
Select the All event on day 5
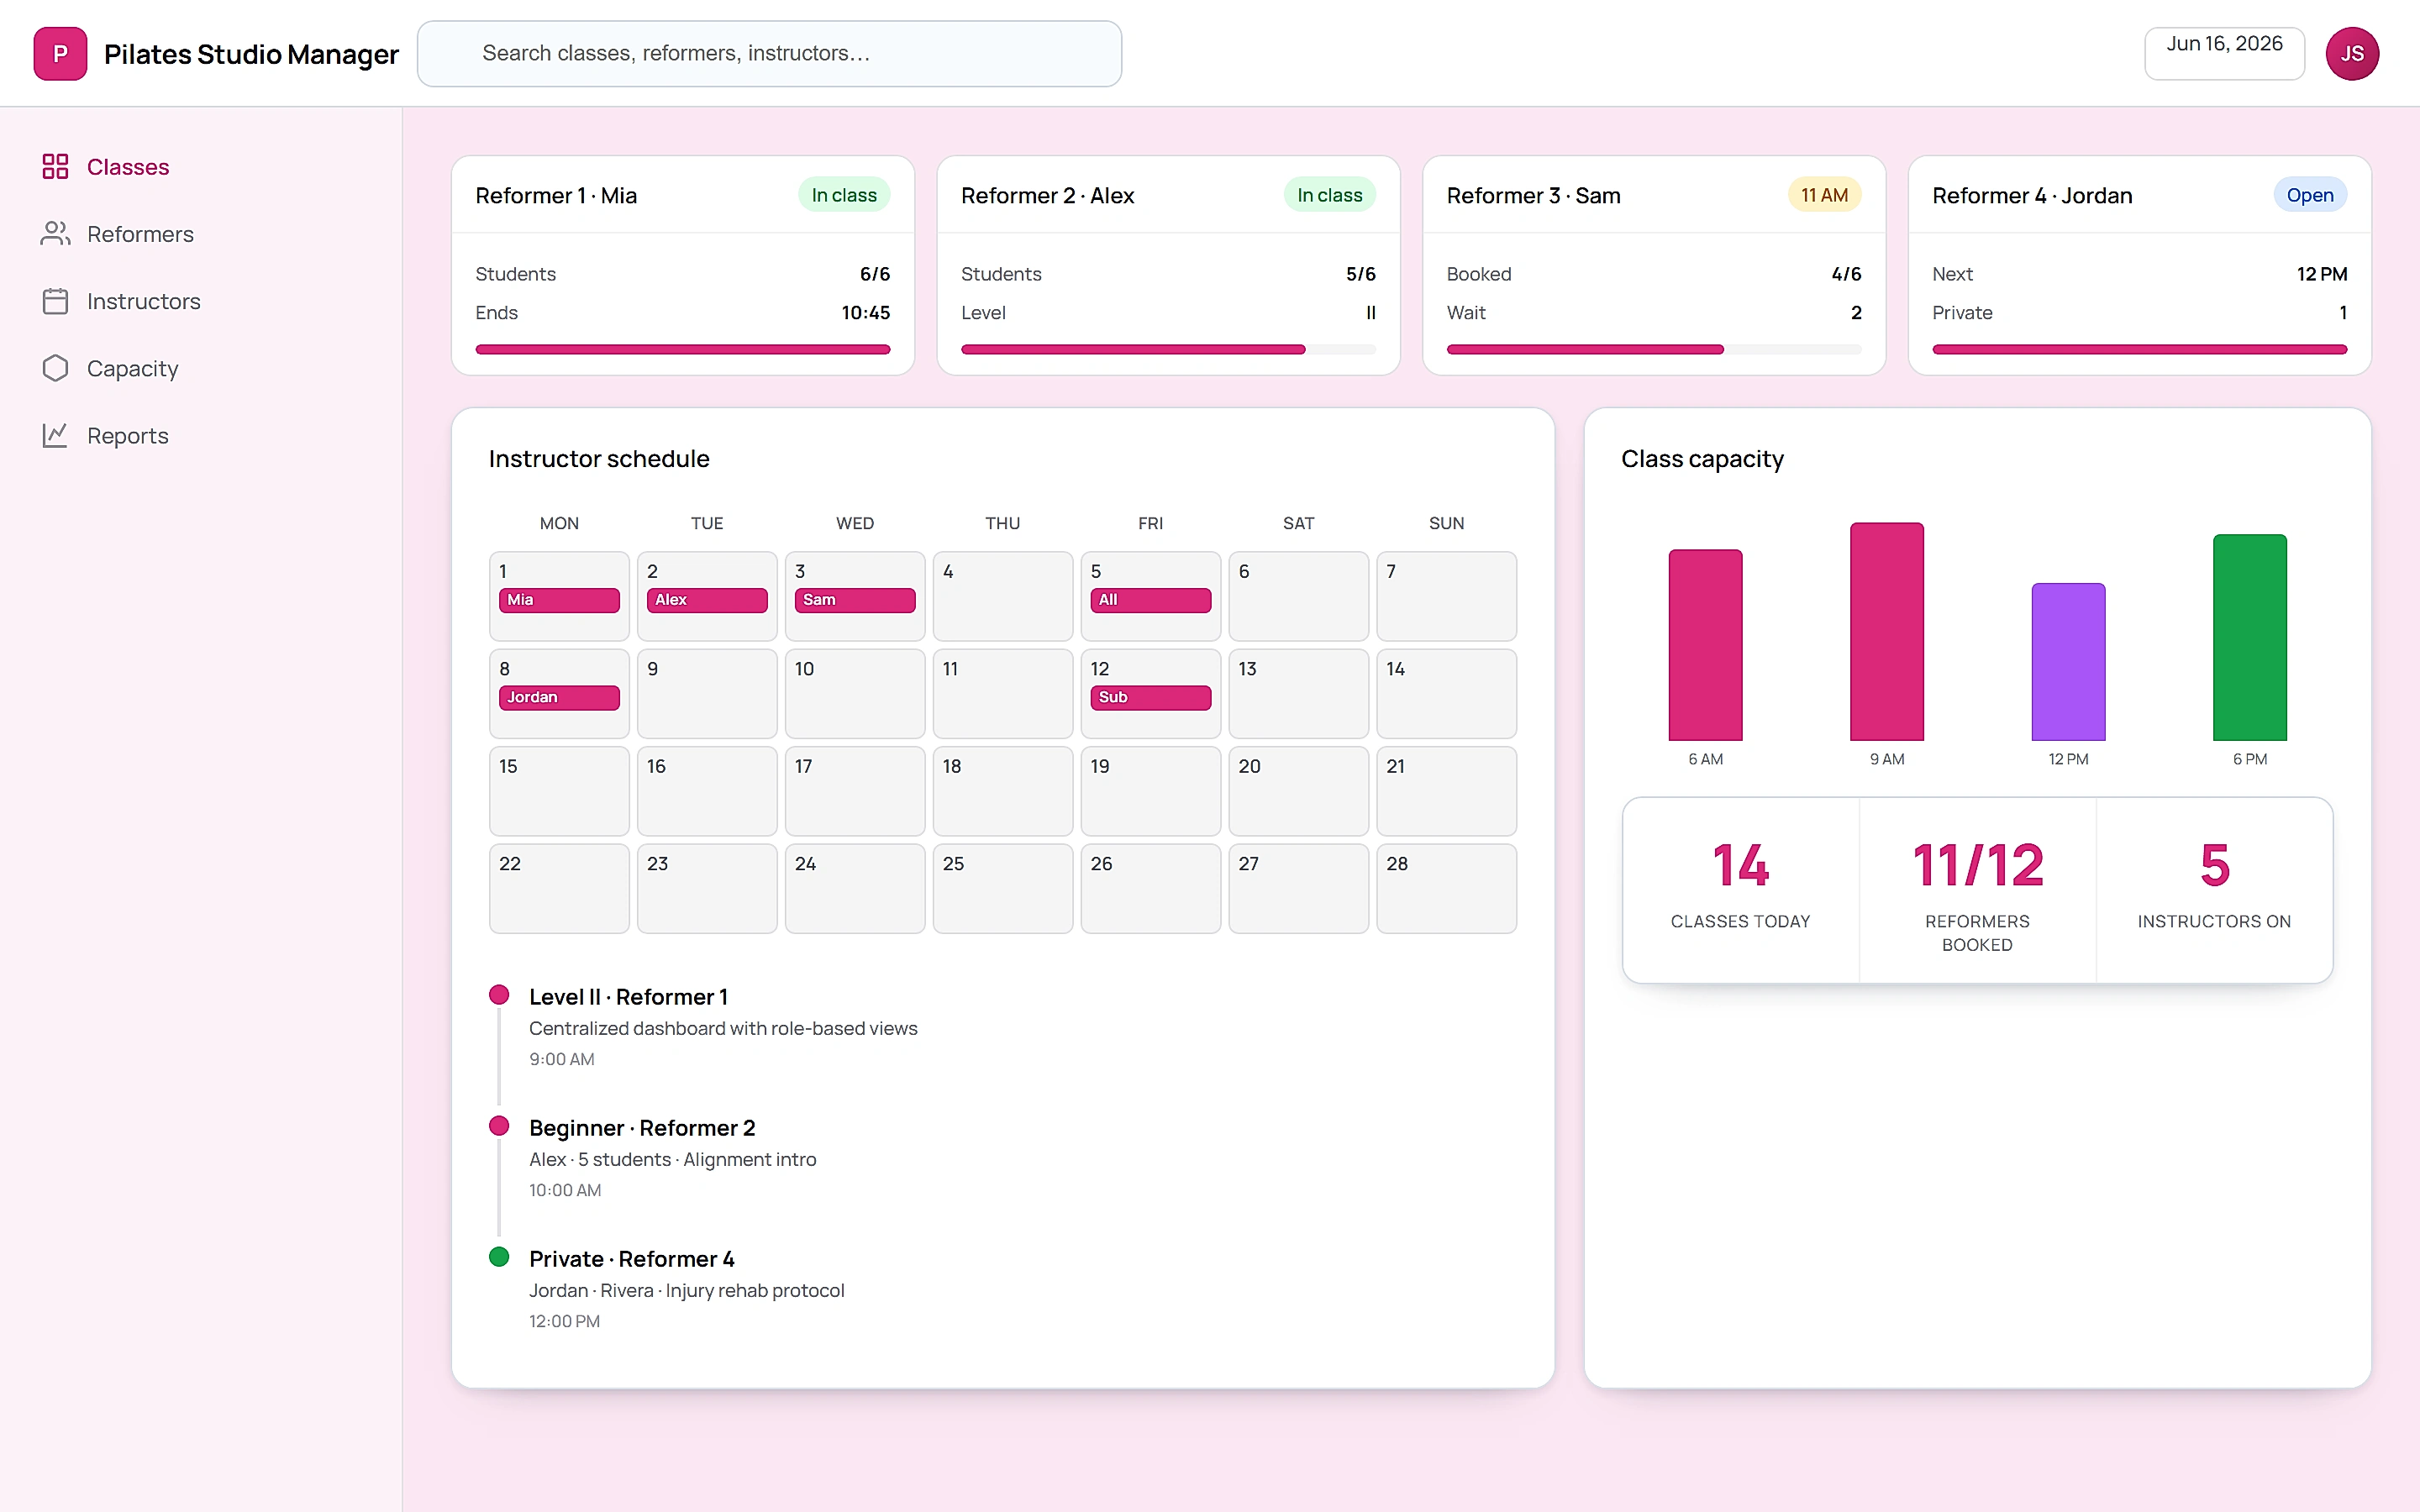[x=1150, y=600]
